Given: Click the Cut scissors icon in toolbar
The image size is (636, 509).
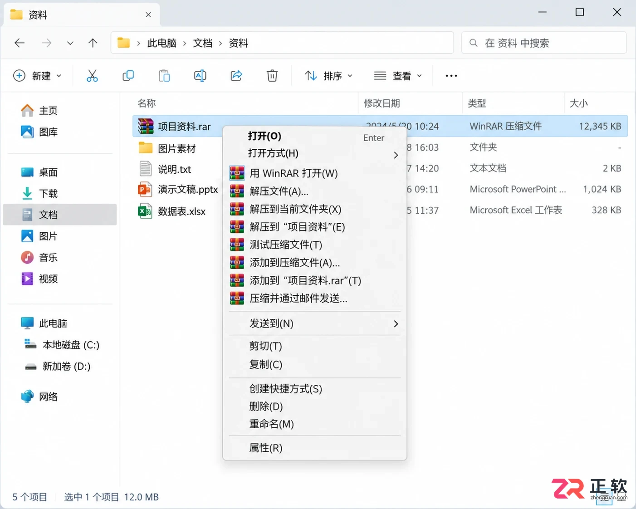Looking at the screenshot, I should [92, 76].
